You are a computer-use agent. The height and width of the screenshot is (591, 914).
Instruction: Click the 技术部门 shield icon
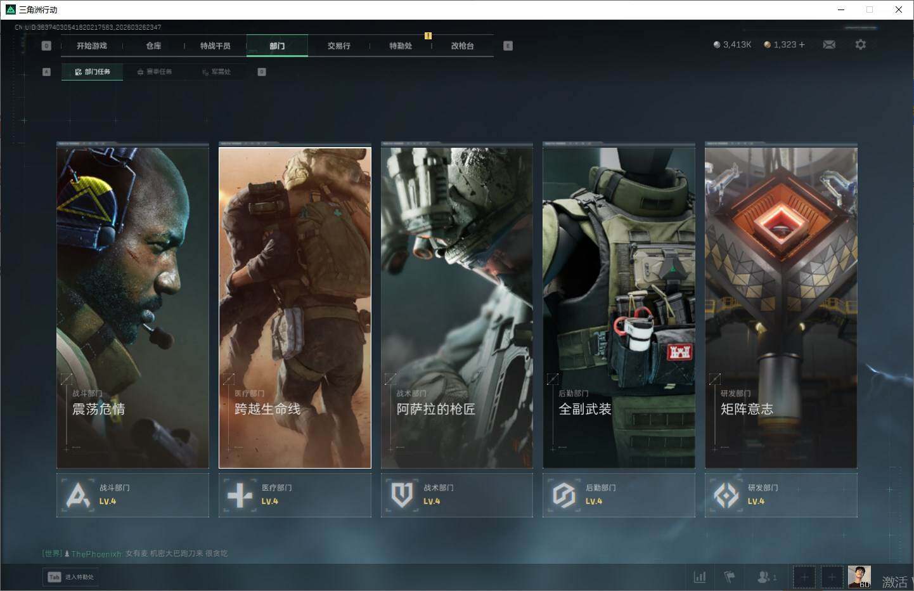[x=402, y=495]
